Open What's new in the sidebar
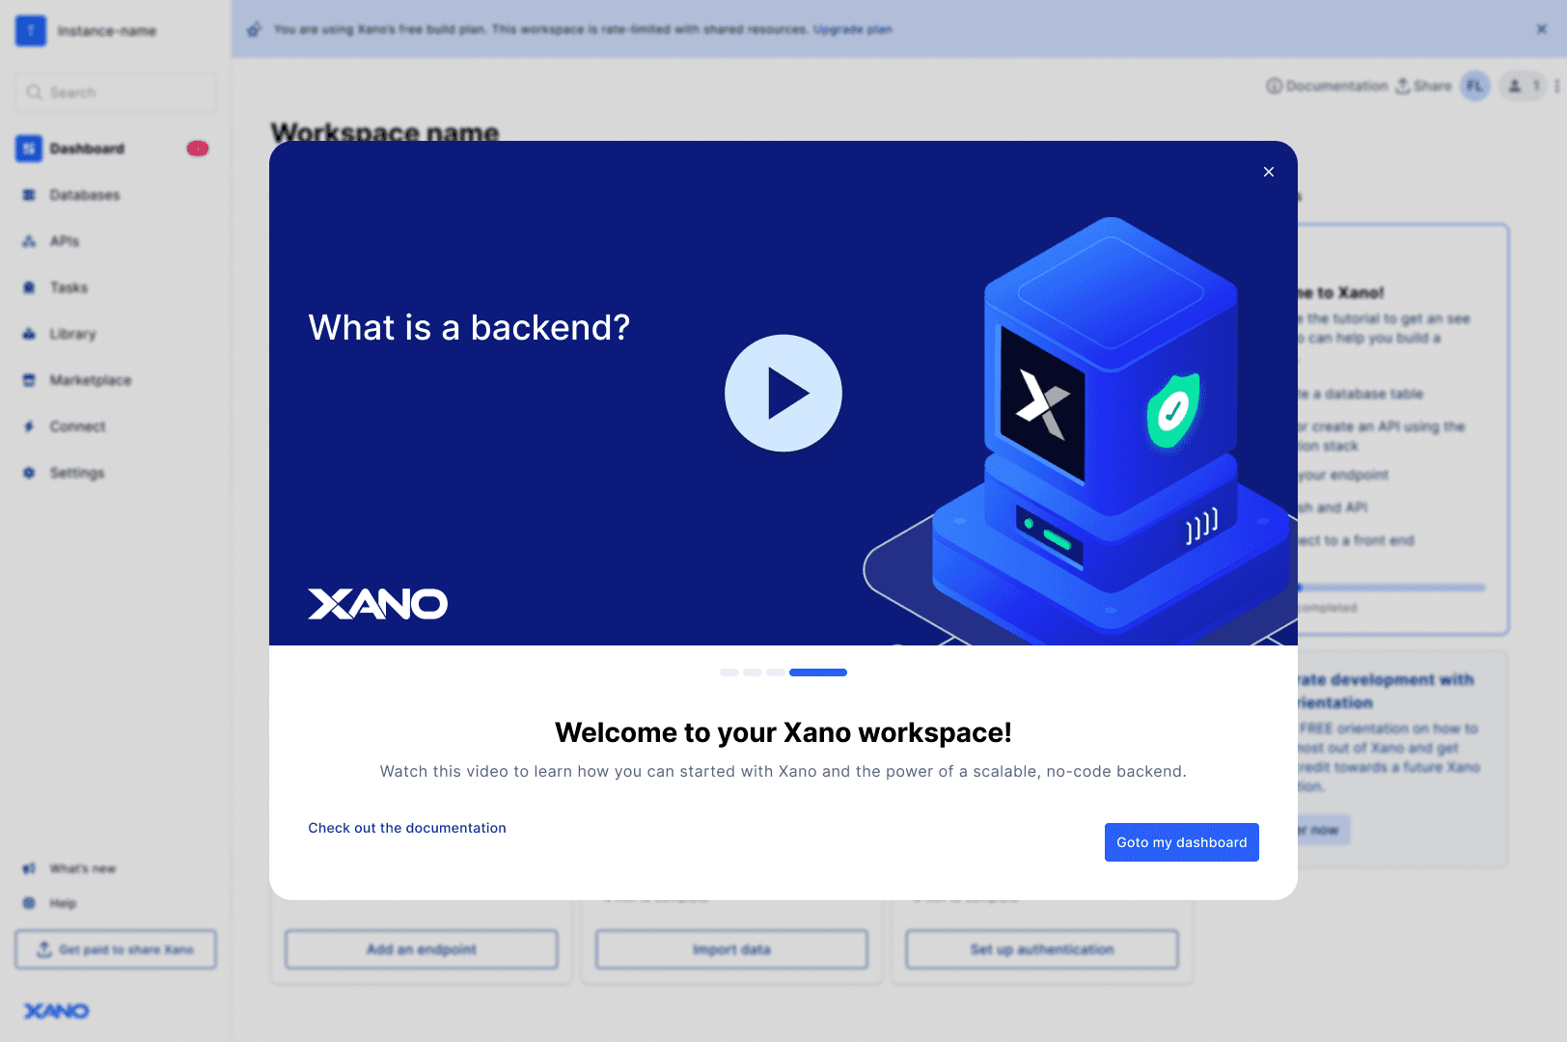Viewport: 1567px width, 1042px height. [83, 868]
